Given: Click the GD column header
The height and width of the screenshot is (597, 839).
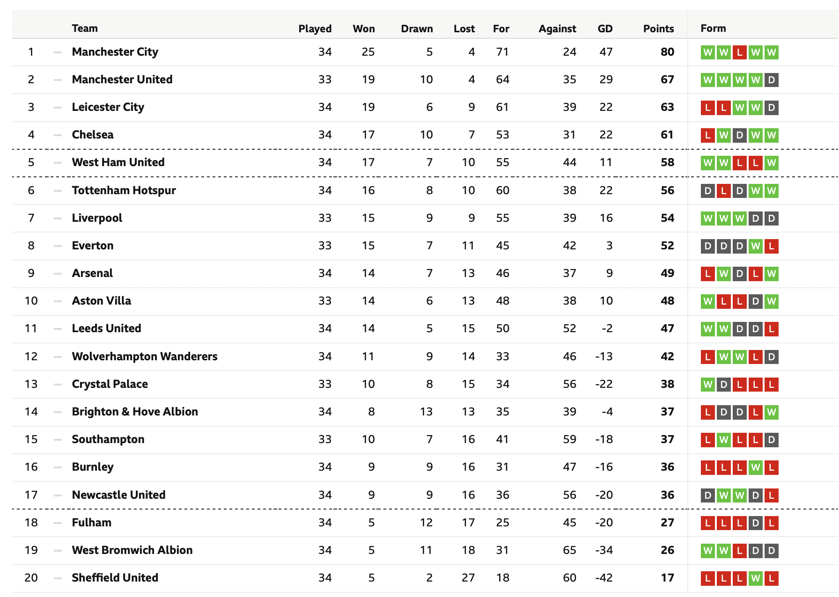Looking at the screenshot, I should 605,29.
